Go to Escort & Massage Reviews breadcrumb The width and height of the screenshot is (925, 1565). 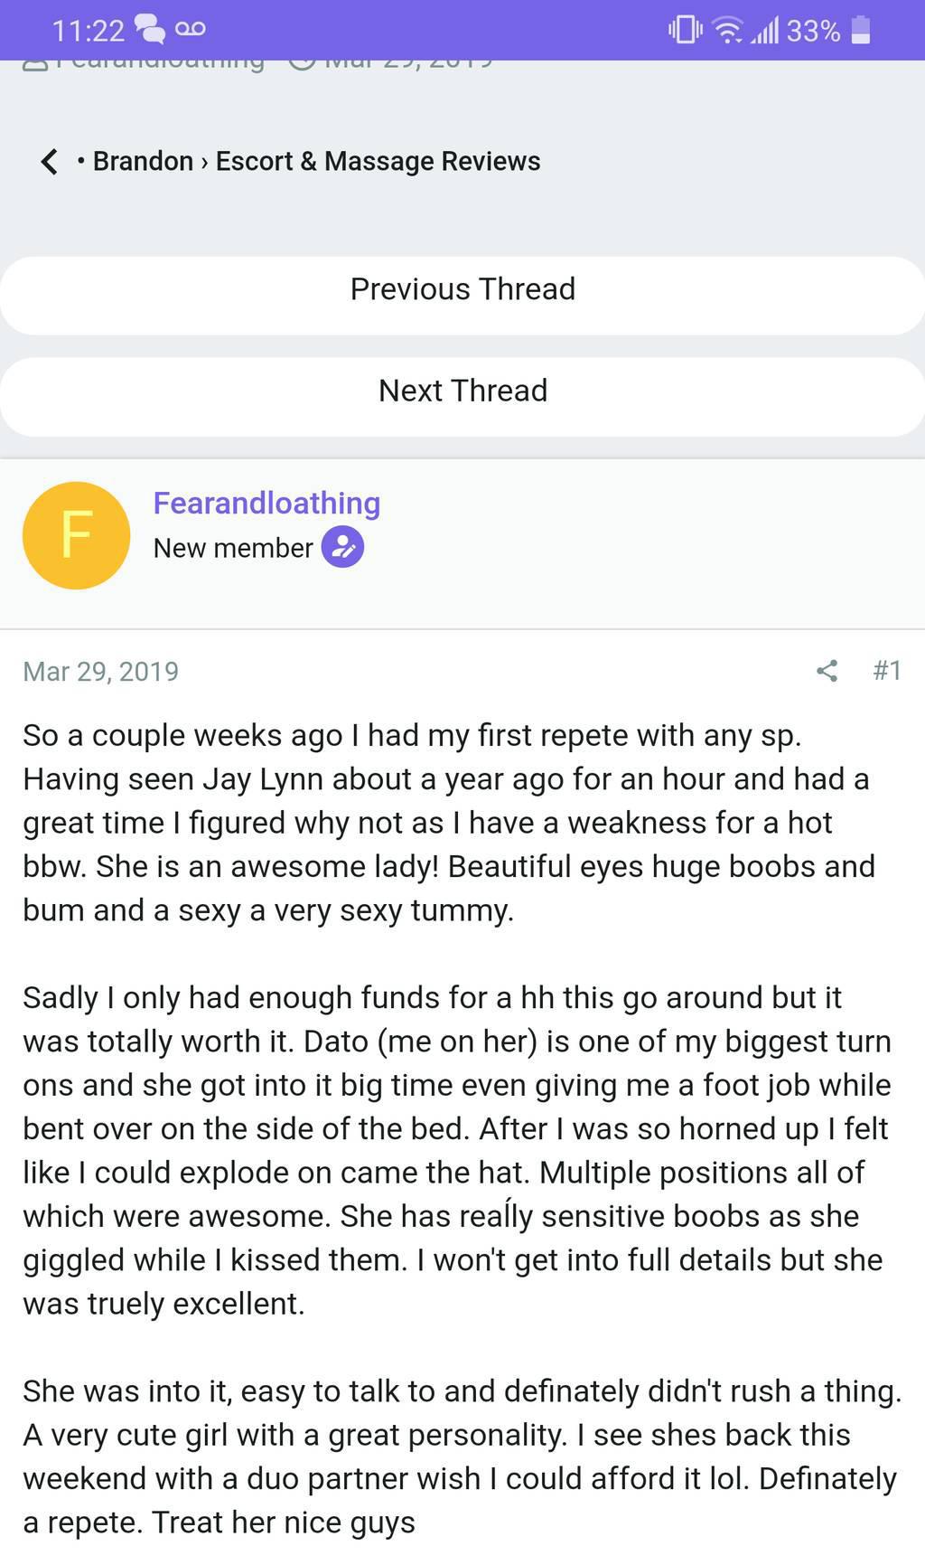pyautogui.click(x=378, y=161)
